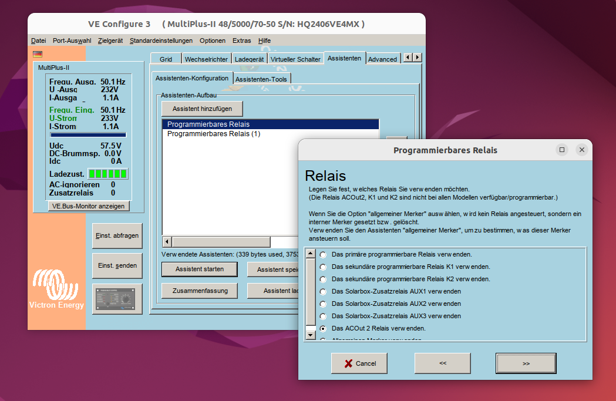The height and width of the screenshot is (401, 616).
Task: Click the Frequ. Eing. 50.1 Hz reading
Action: pyautogui.click(x=113, y=110)
